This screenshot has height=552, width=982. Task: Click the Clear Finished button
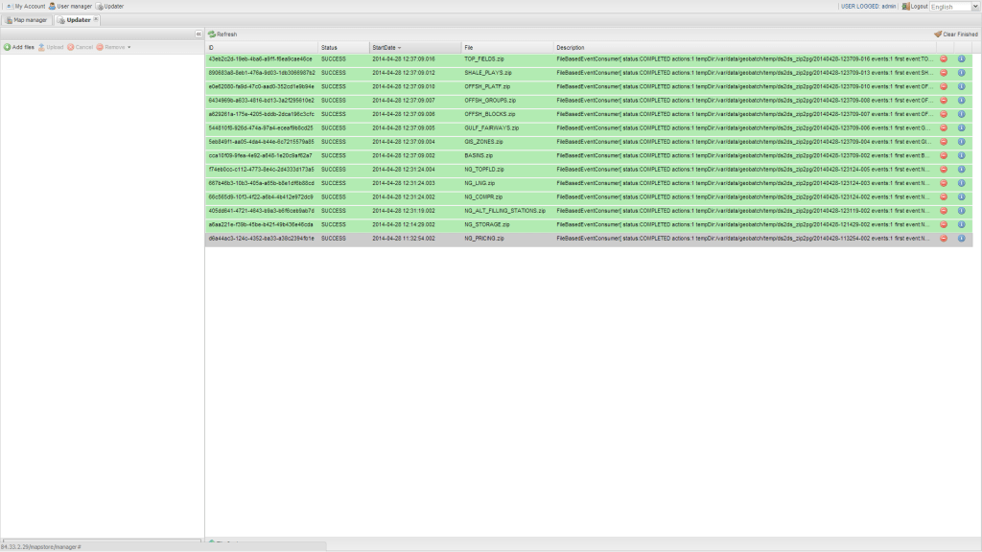956,34
